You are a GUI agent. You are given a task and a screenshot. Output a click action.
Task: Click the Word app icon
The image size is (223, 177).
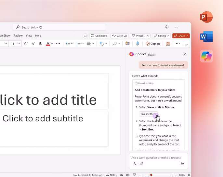click(206, 36)
